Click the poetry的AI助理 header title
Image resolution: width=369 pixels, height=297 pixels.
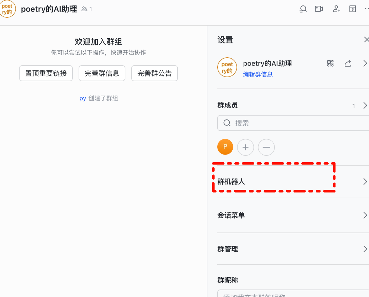pyautogui.click(x=49, y=9)
